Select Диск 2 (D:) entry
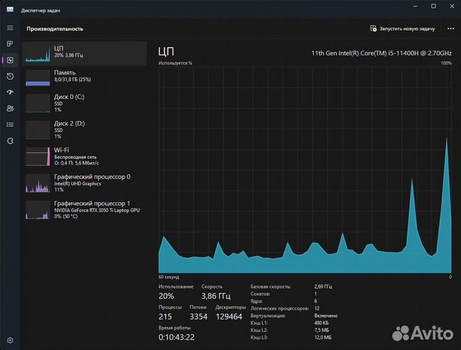Screen dimensions: 461x350 (x=84, y=130)
